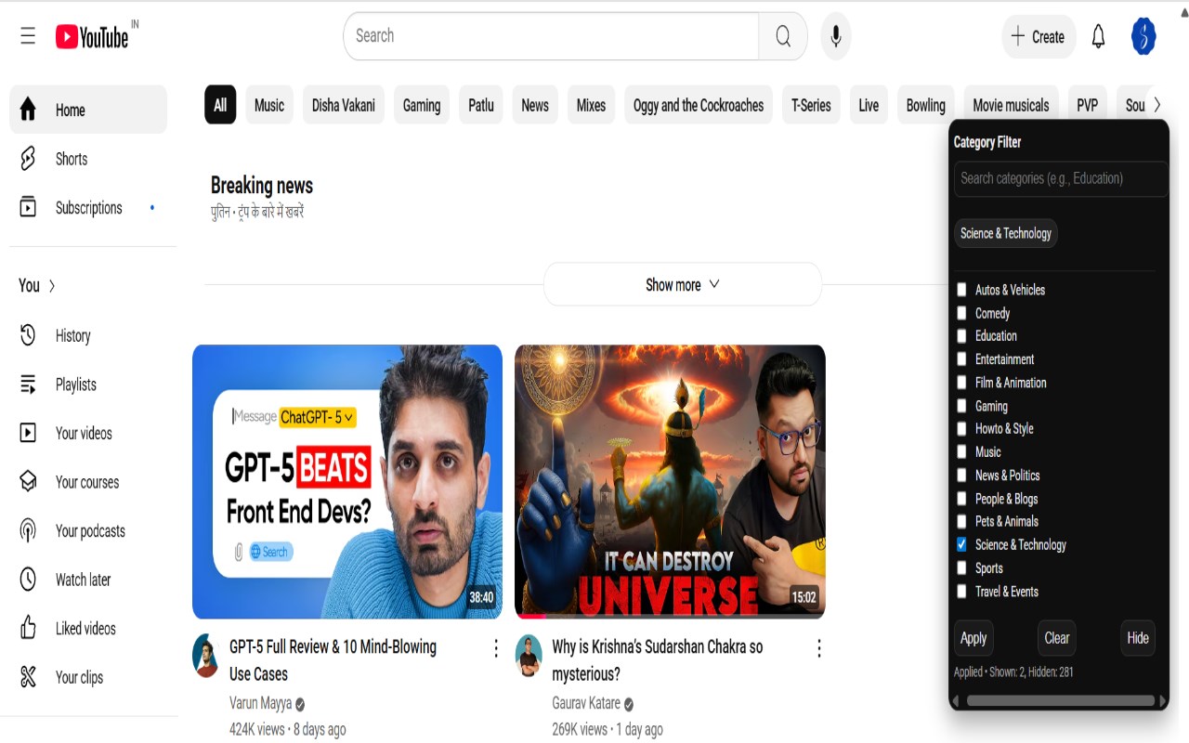The height and width of the screenshot is (743, 1189).
Task: Toggle News & Politics category checkbox
Action: coord(961,475)
